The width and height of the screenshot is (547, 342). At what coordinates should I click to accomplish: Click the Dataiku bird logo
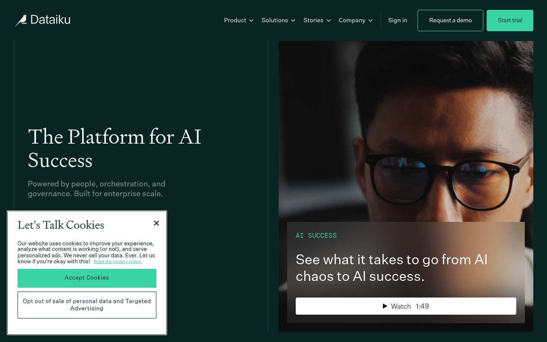[21, 20]
